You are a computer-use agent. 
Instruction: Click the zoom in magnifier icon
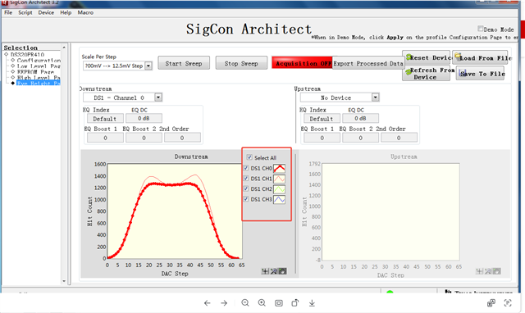[262, 303]
